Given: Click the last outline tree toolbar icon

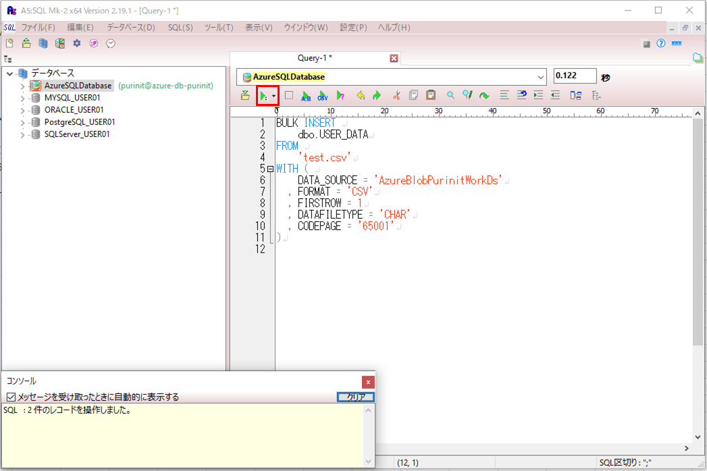Looking at the screenshot, I should pyautogui.click(x=596, y=95).
